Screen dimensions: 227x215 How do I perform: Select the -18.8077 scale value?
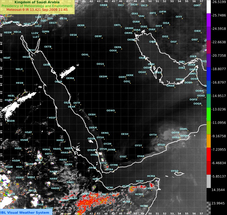click(218, 69)
